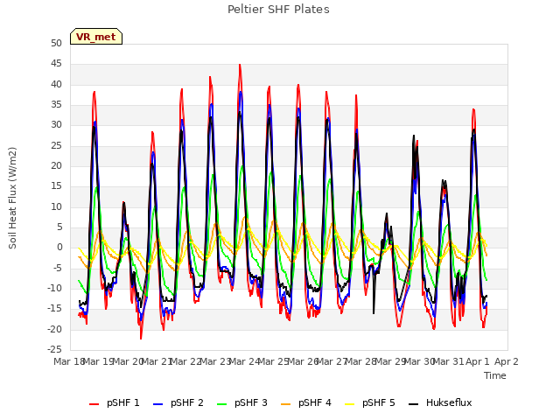The image size is (560, 420).
Task: Click the yellow pSHF 5 legend swatch
Action: point(350,404)
